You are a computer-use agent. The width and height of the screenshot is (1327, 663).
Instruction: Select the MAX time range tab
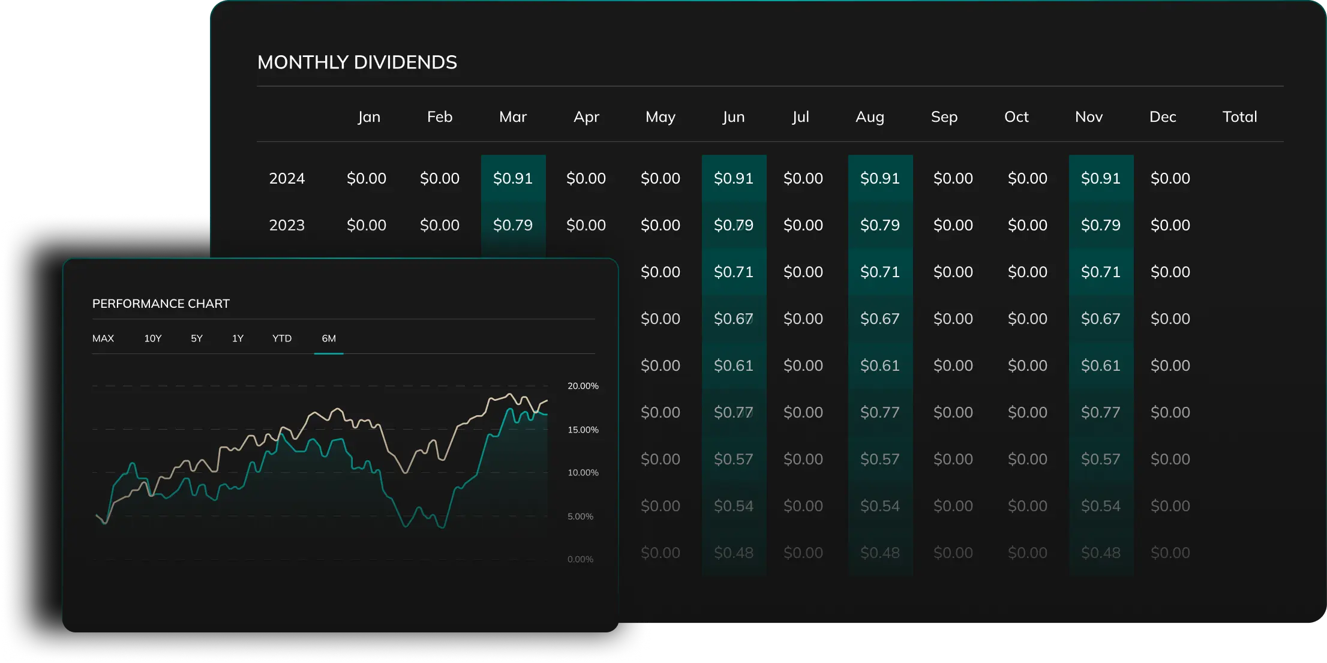(x=103, y=338)
